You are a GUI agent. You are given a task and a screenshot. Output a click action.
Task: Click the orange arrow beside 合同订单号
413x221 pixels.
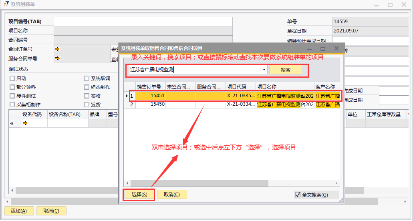pos(57,49)
